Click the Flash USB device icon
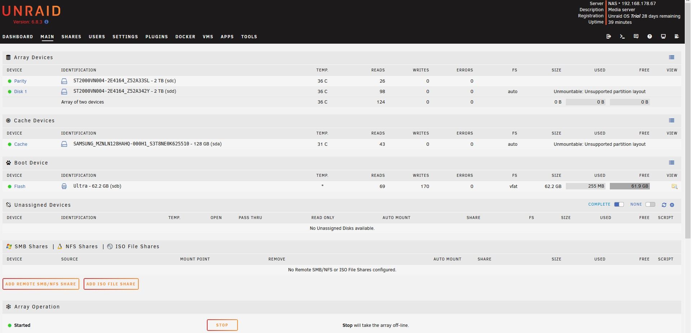The width and height of the screenshot is (692, 333). point(64,187)
